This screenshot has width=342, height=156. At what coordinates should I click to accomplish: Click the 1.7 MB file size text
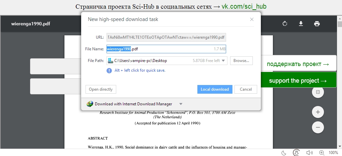(219, 49)
